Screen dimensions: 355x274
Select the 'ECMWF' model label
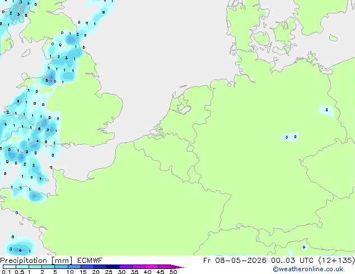click(x=90, y=261)
